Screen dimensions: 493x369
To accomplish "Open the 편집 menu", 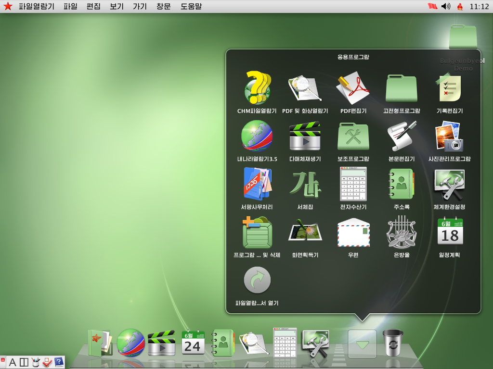I will pyautogui.click(x=93, y=6).
